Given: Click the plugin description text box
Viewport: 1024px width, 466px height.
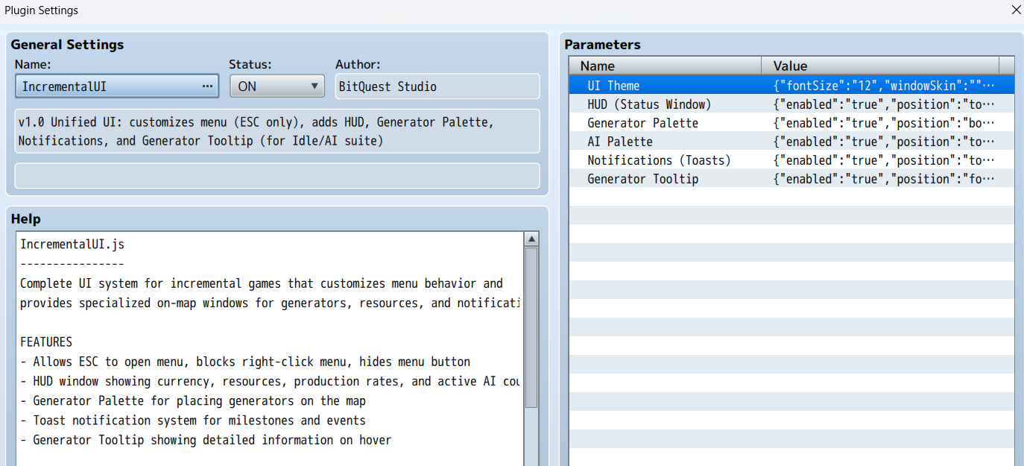Looking at the screenshot, I should pos(276,131).
